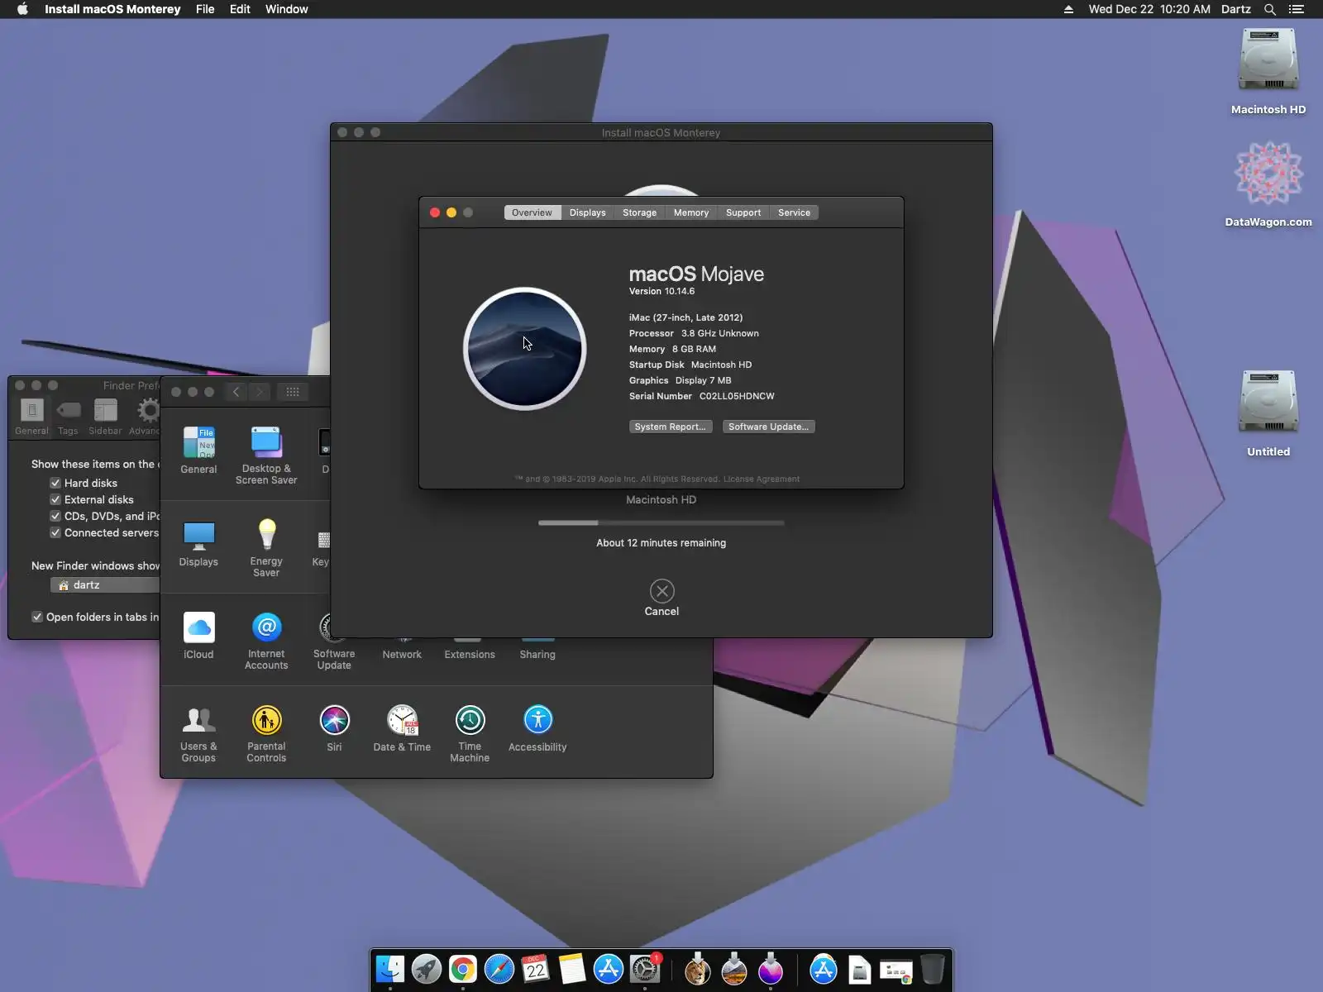
Task: Launch Launchpad rocket icon in Dock
Action: tap(427, 969)
